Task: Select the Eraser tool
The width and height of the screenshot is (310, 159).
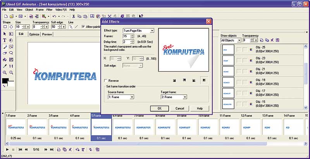Action: point(5,53)
